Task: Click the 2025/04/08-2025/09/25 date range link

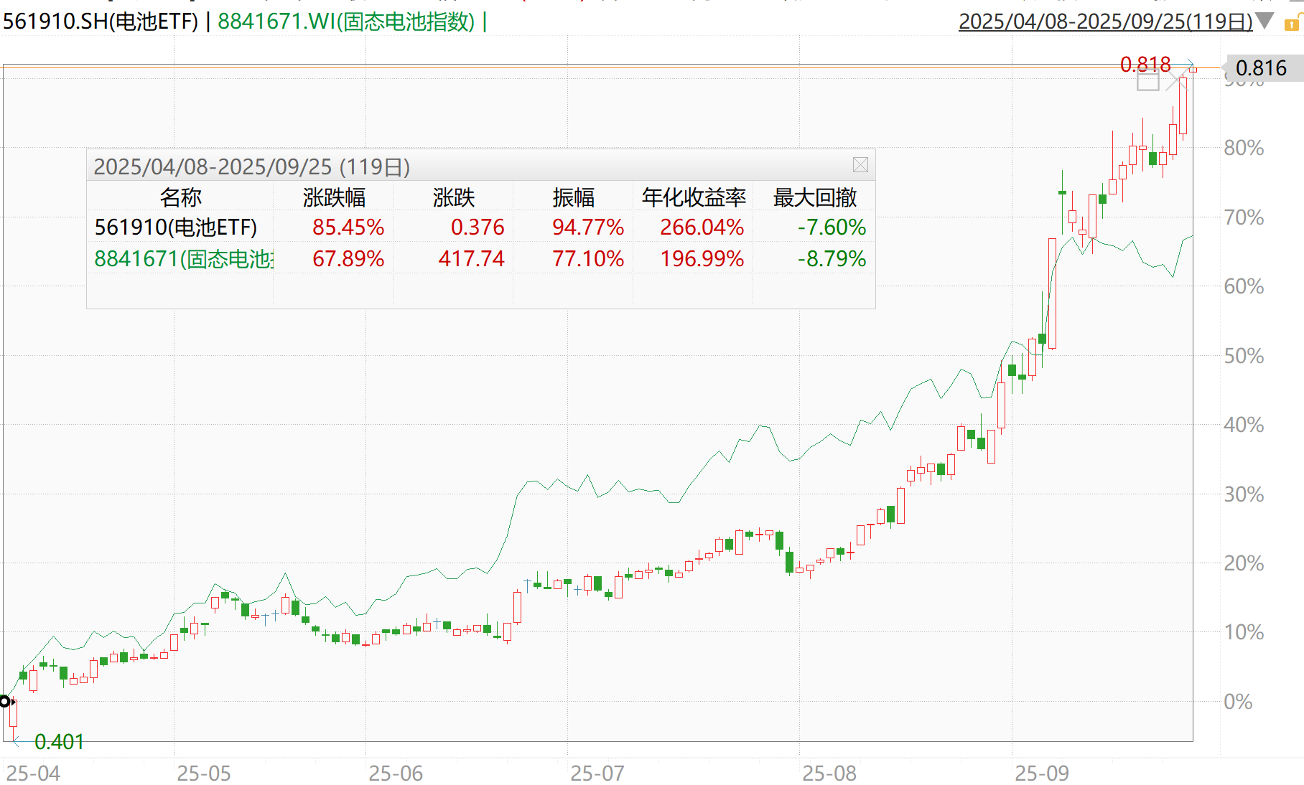Action: point(1104,22)
